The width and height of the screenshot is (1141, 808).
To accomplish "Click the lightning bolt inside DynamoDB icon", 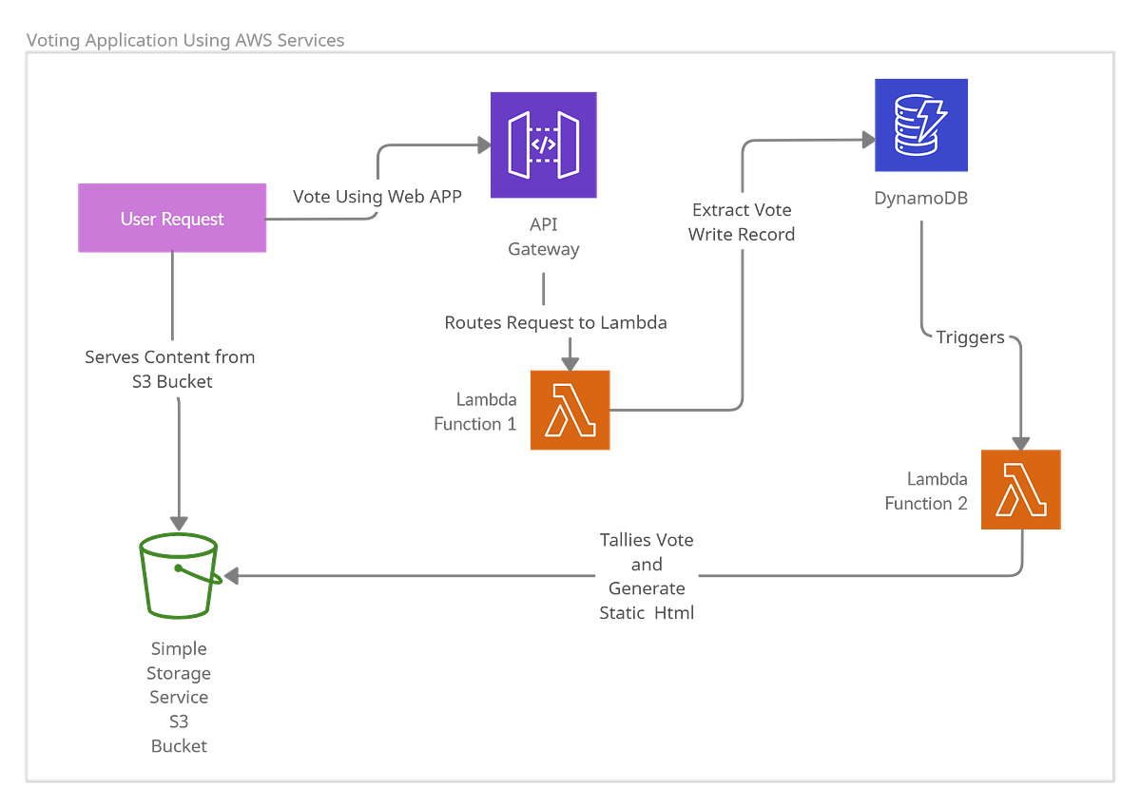I will (x=930, y=122).
